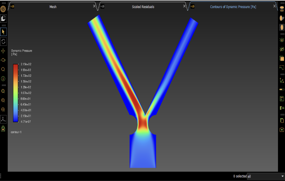Close the Scaled Residuals tab
Screen dimensions: 285x181
click(x=185, y=6)
